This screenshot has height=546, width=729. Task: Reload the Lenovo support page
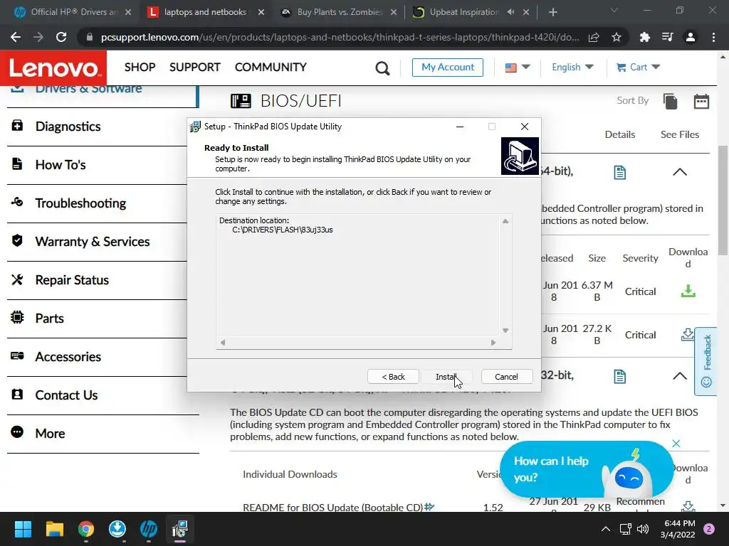pos(61,37)
